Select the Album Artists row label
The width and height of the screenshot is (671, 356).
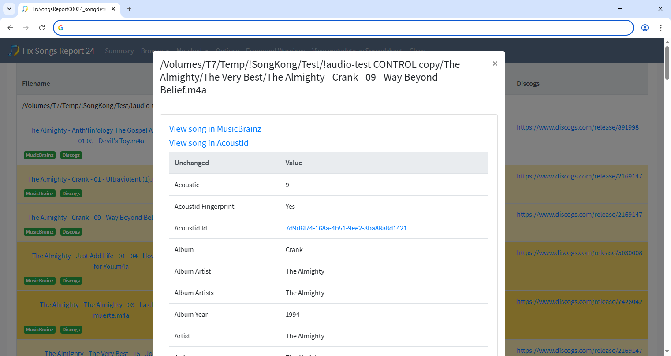pos(194,293)
